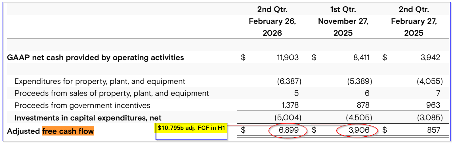Click the 'Proceeds from sales of property' row label

click(112, 93)
